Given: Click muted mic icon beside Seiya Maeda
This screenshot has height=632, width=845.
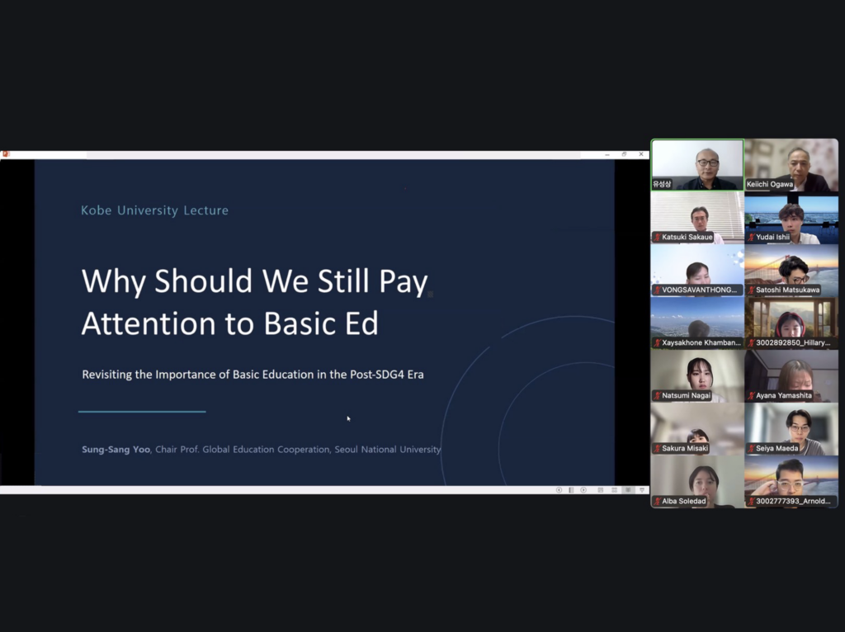Looking at the screenshot, I should pyautogui.click(x=751, y=448).
